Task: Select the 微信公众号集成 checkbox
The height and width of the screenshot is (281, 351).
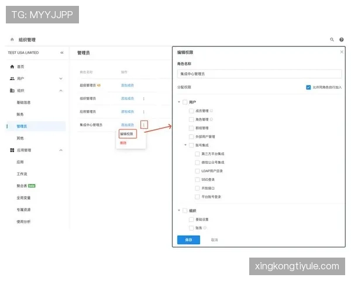Action: tap(197, 162)
